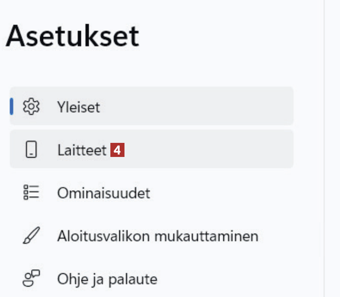Open Aloitusvalikon mukauttaminen settings

[x=157, y=236]
